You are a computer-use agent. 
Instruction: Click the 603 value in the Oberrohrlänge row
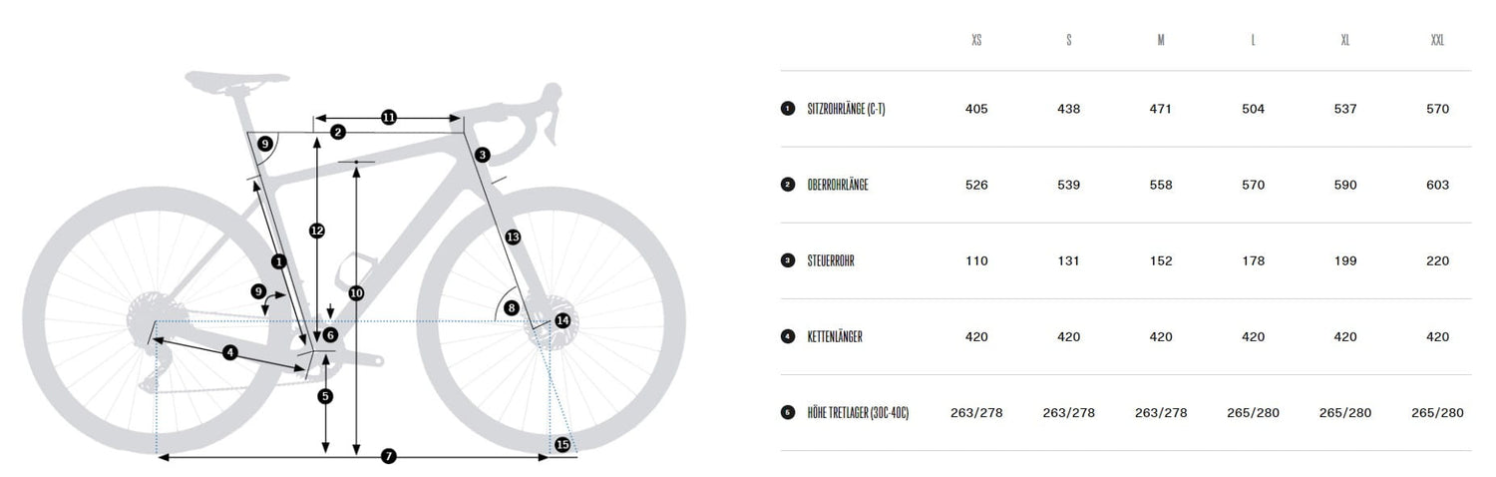pyautogui.click(x=1437, y=185)
